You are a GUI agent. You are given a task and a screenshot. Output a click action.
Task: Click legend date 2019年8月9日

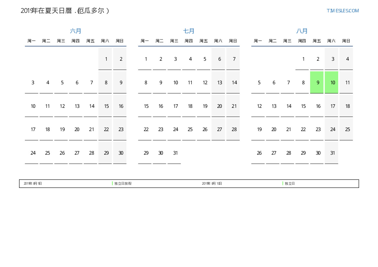point(33,183)
